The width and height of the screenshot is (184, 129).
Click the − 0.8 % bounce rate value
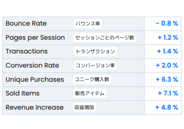point(167,24)
